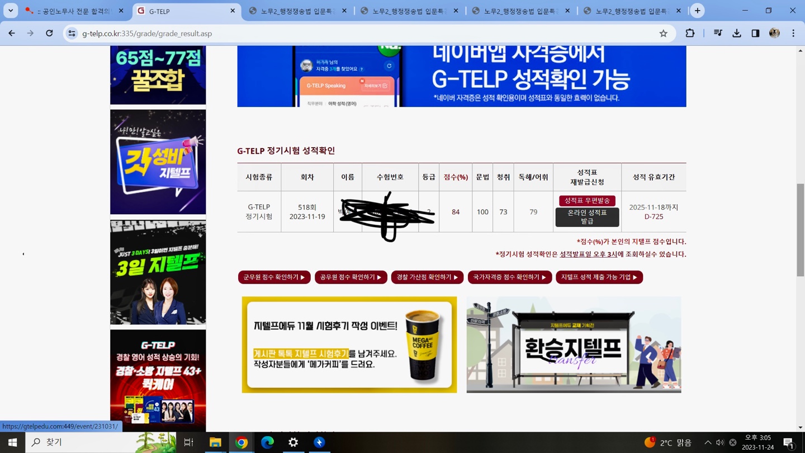Close the G-TELP tab

click(x=233, y=11)
